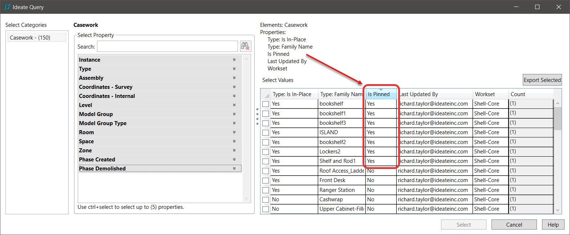Select the Casework - (150) category
Screen dimensions: 570x235
click(37, 37)
